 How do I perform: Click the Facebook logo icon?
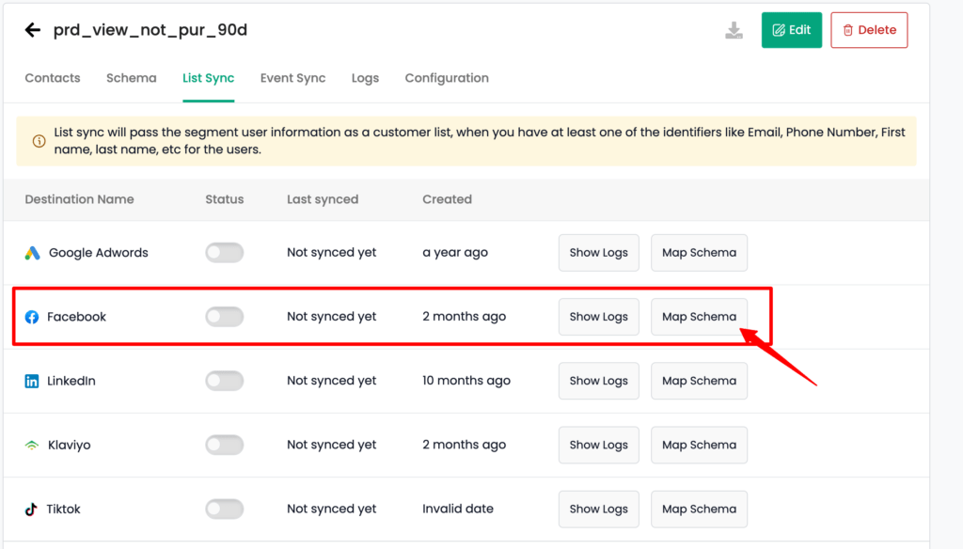tap(32, 317)
